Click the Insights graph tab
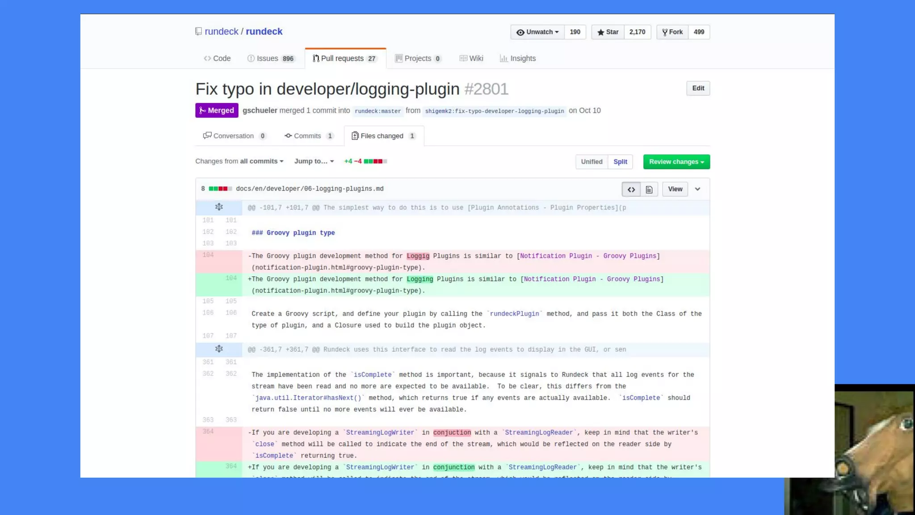The width and height of the screenshot is (915, 515). [x=518, y=59]
